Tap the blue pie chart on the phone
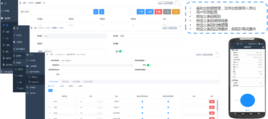The height and width of the screenshot is (119, 268). click(247, 100)
